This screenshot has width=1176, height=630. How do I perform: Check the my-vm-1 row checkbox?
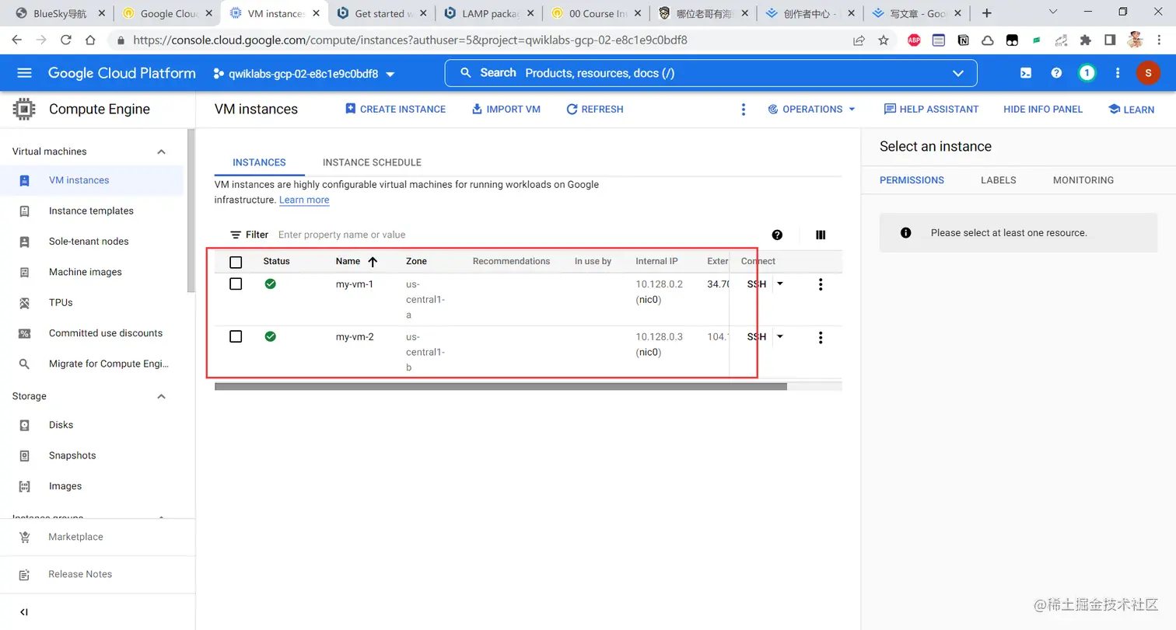[236, 284]
